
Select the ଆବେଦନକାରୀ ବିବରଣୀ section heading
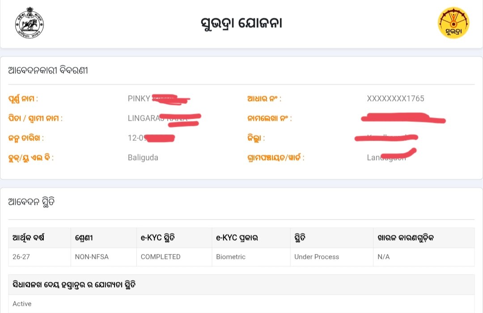[48, 71]
